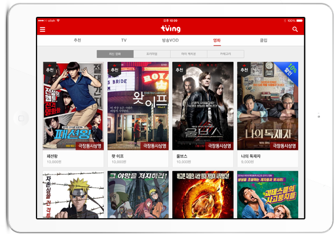Open the flaming roast chicken poster
334x234 pixels.
203,195
